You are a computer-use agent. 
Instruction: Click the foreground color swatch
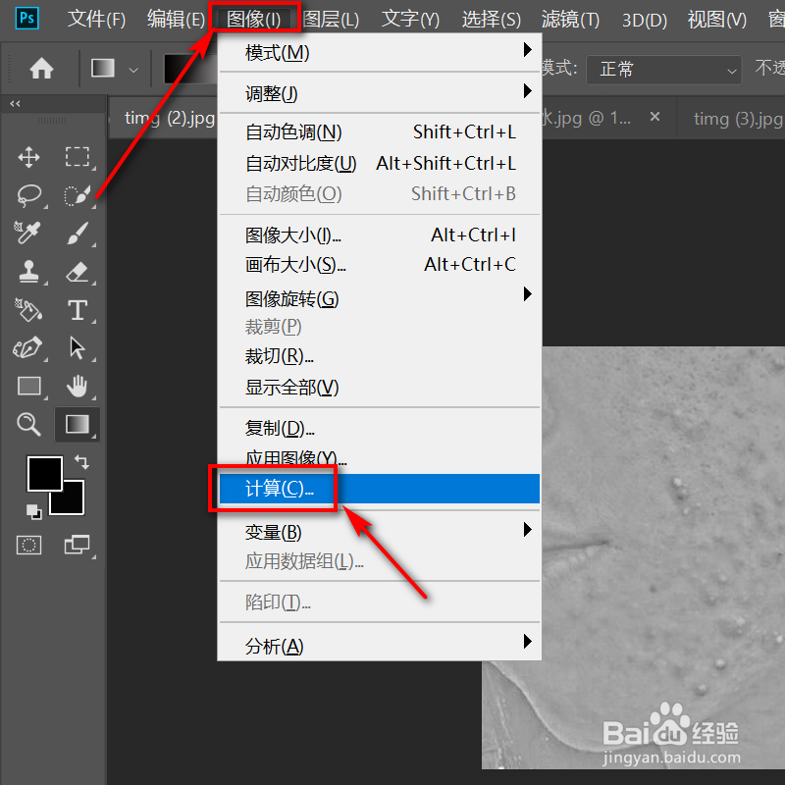[45, 473]
